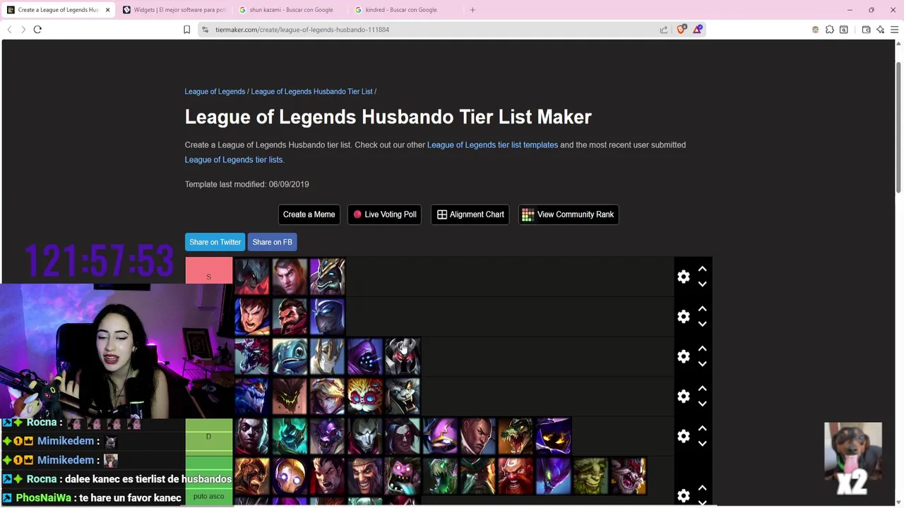Move the puto asco row up with arrow

click(702, 488)
